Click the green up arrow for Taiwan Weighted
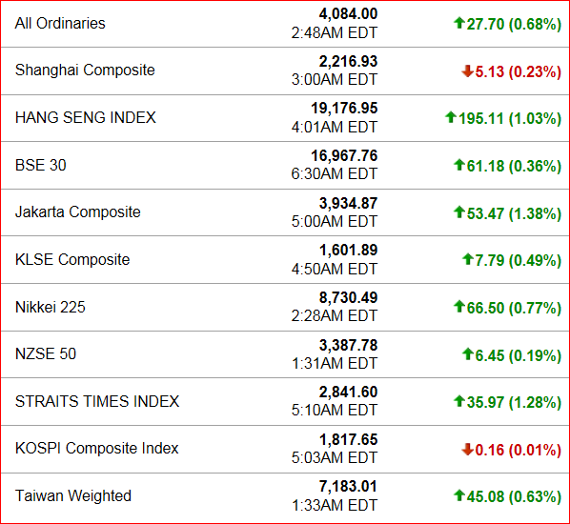This screenshot has height=524, width=570. (459, 495)
